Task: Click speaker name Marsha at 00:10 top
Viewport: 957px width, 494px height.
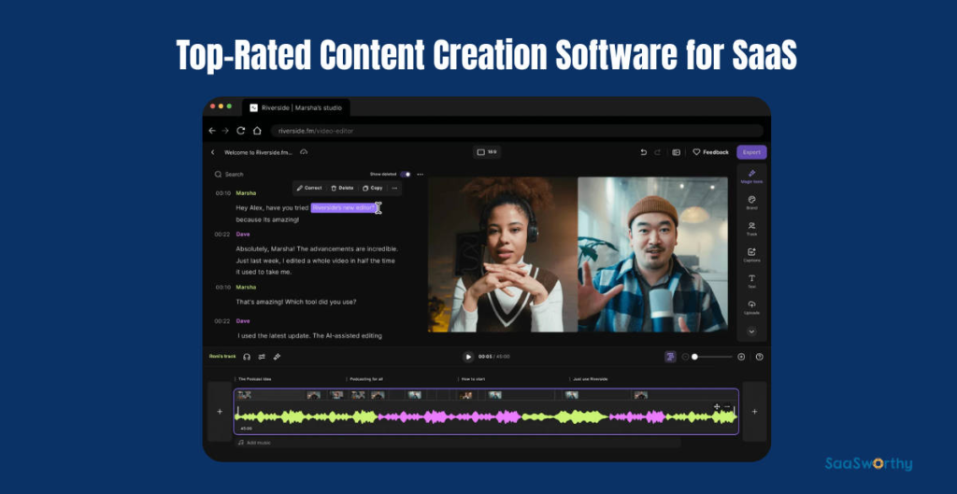Action: pyautogui.click(x=246, y=192)
